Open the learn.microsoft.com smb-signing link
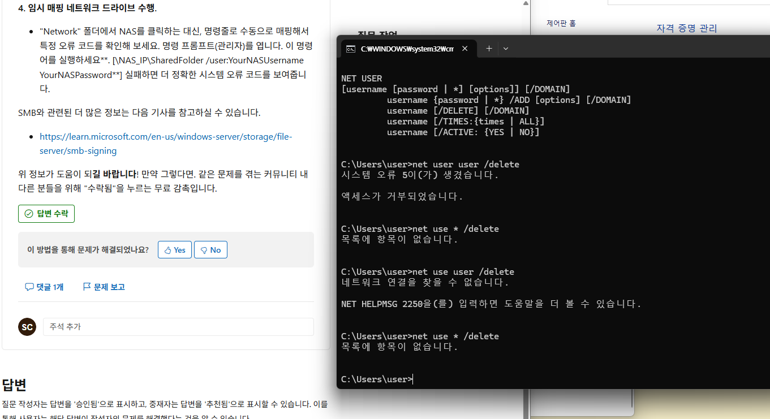This screenshot has width=770, height=419. tap(166, 144)
